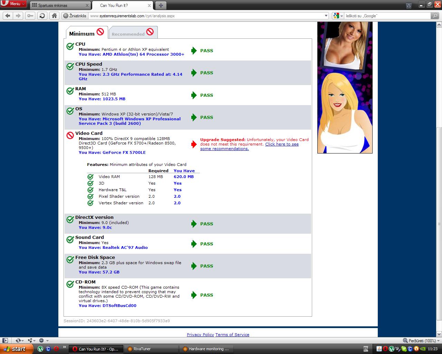Launch Opera from quick launch
This screenshot has height=354, width=442.
point(56,349)
